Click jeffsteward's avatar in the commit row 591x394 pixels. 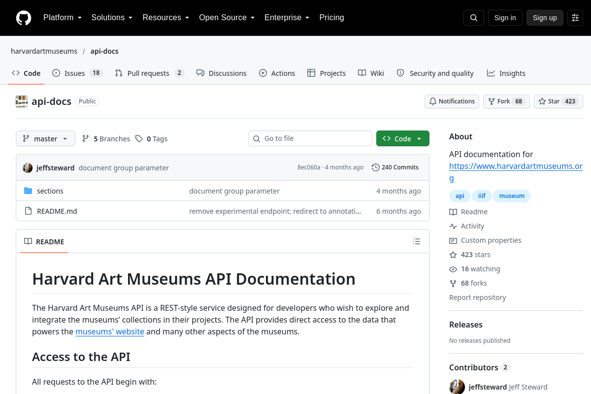click(x=28, y=168)
